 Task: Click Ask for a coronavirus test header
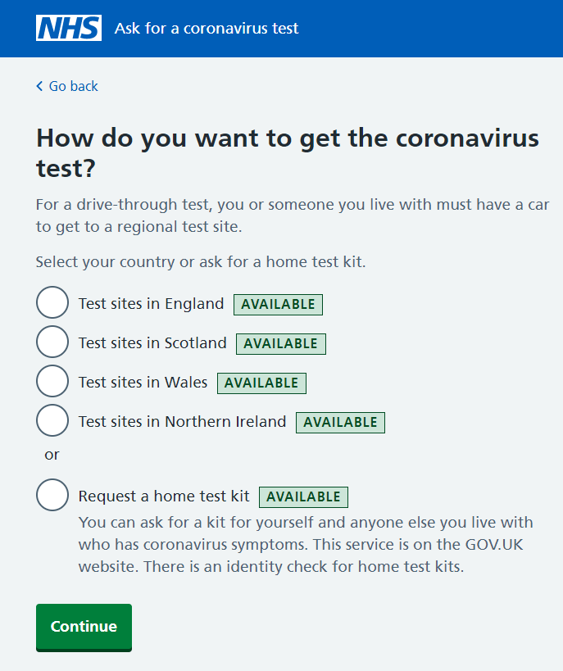pos(210,28)
